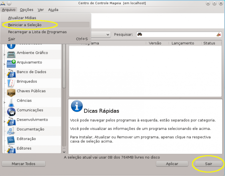
Task: Select the Documentação category label
Action: pyautogui.click(x=30, y=129)
